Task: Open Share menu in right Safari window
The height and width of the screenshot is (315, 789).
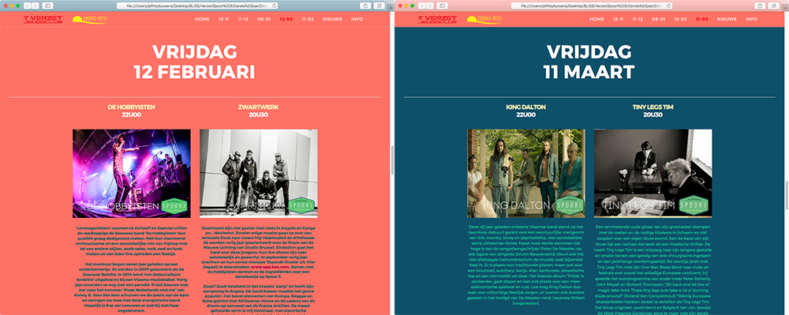Action: tap(760, 6)
